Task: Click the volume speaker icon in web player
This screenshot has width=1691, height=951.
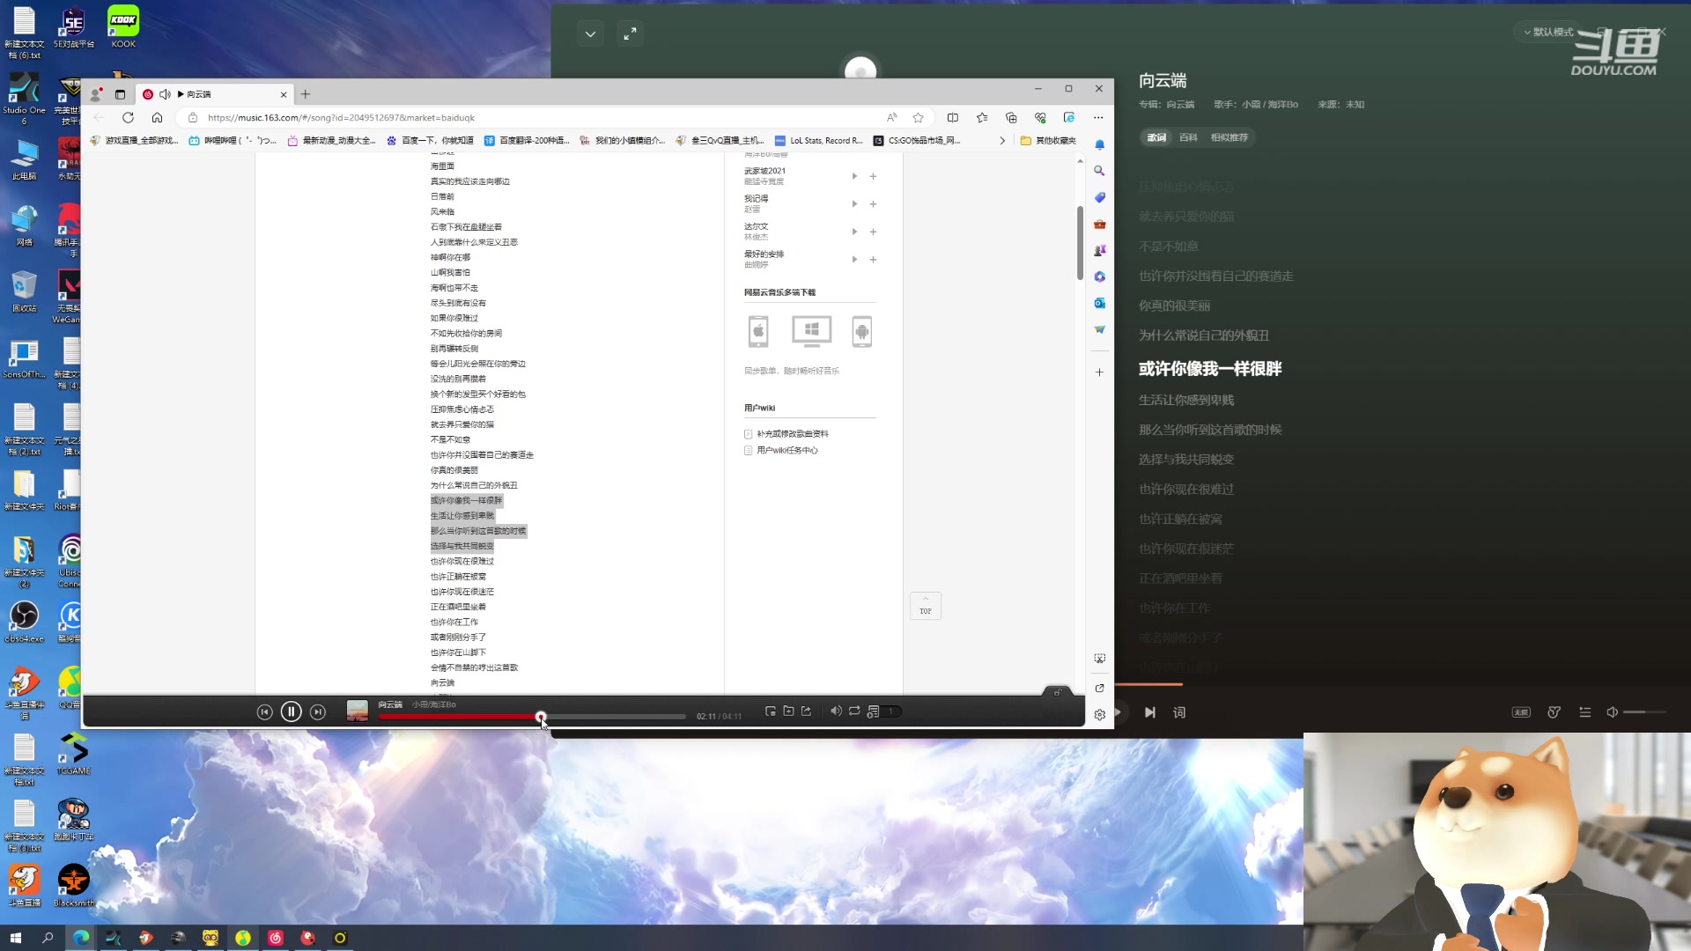Action: pyautogui.click(x=836, y=711)
